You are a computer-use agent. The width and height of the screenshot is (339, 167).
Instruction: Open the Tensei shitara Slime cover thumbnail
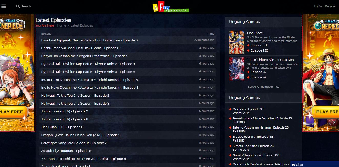pyautogui.click(x=237, y=69)
